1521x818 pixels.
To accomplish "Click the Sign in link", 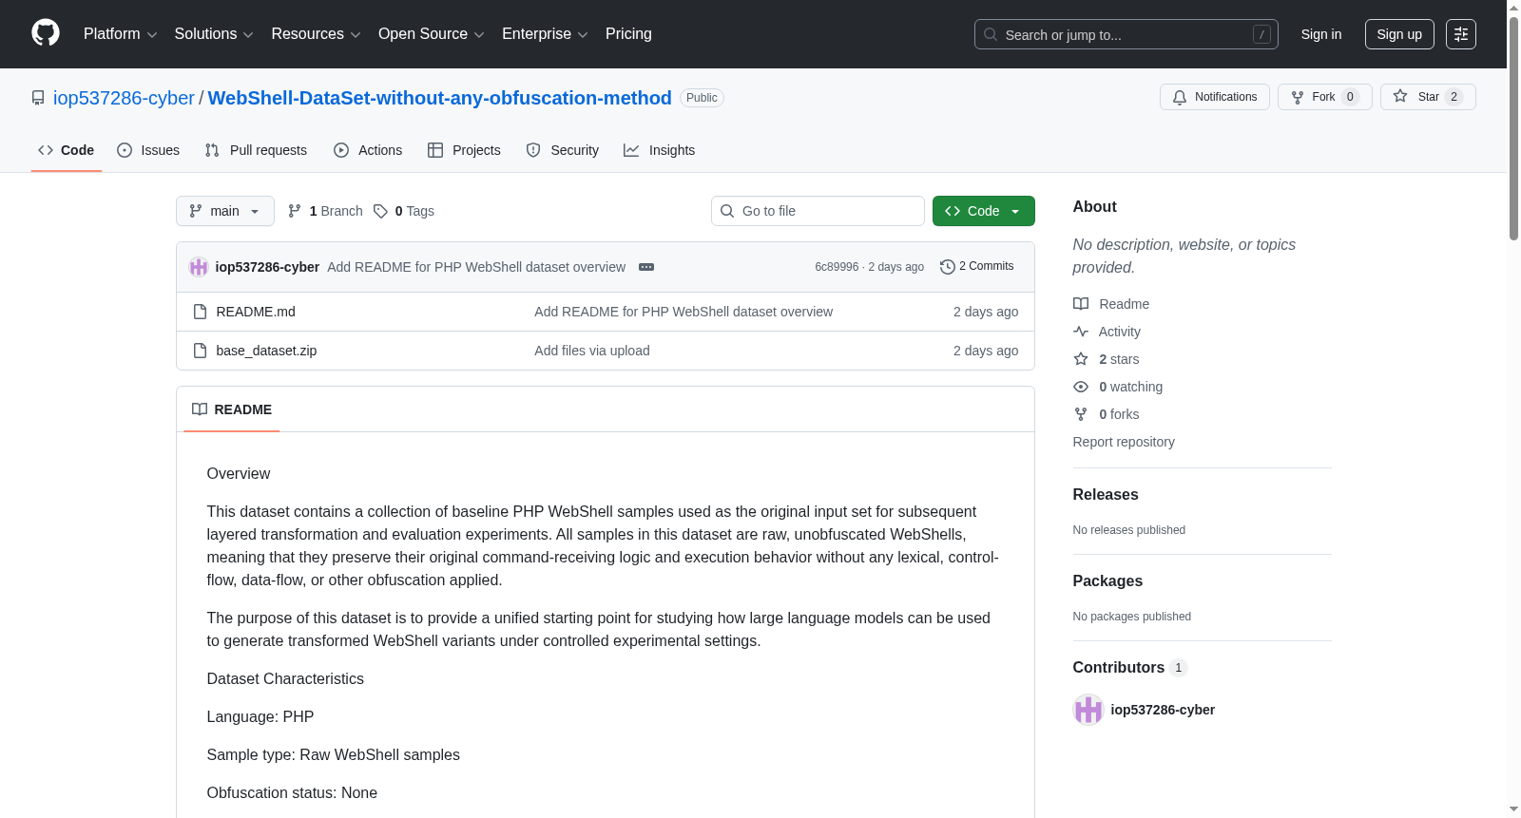I will pyautogui.click(x=1321, y=34).
